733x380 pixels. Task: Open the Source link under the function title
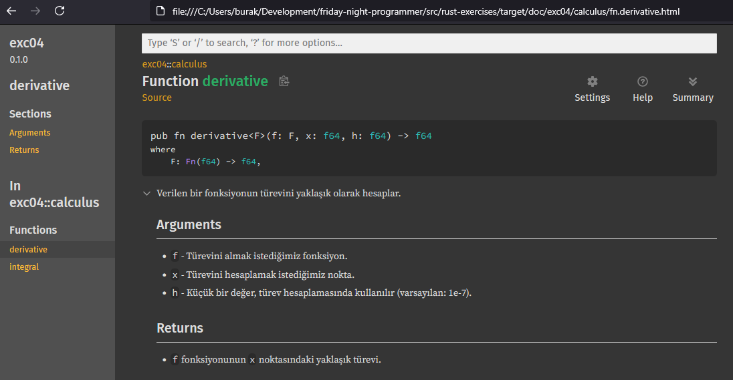156,98
